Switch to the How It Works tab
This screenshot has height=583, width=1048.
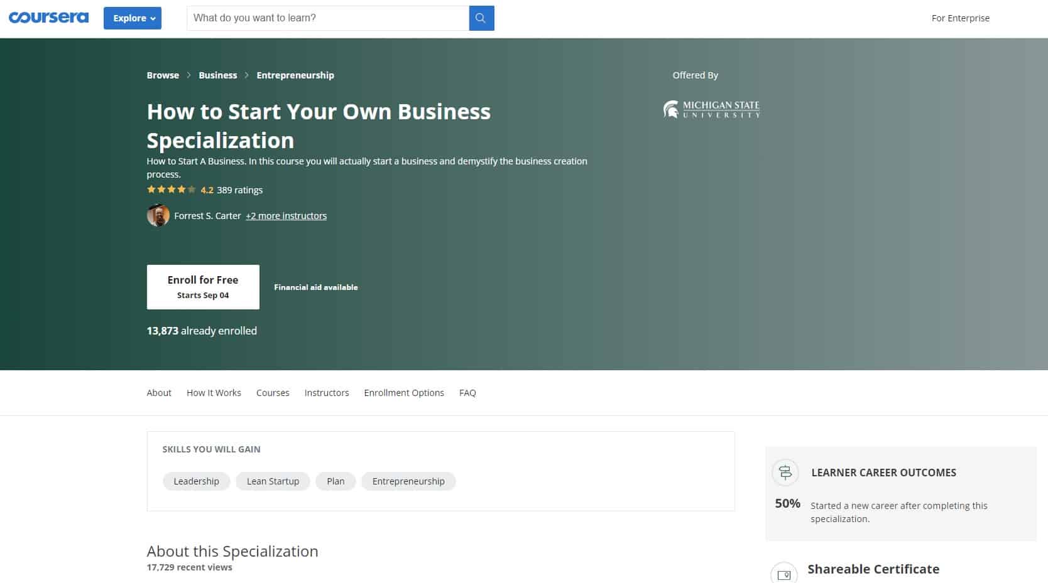tap(214, 393)
